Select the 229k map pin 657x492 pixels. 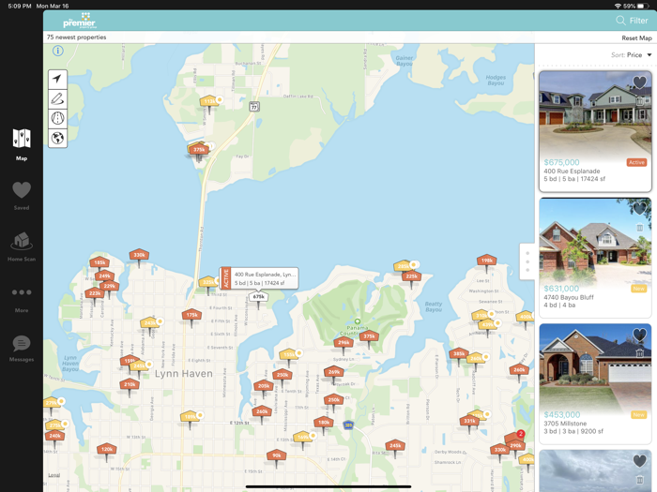tap(110, 287)
